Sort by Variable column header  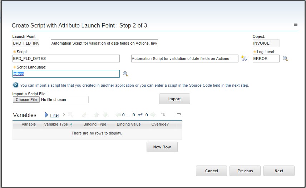(29, 124)
